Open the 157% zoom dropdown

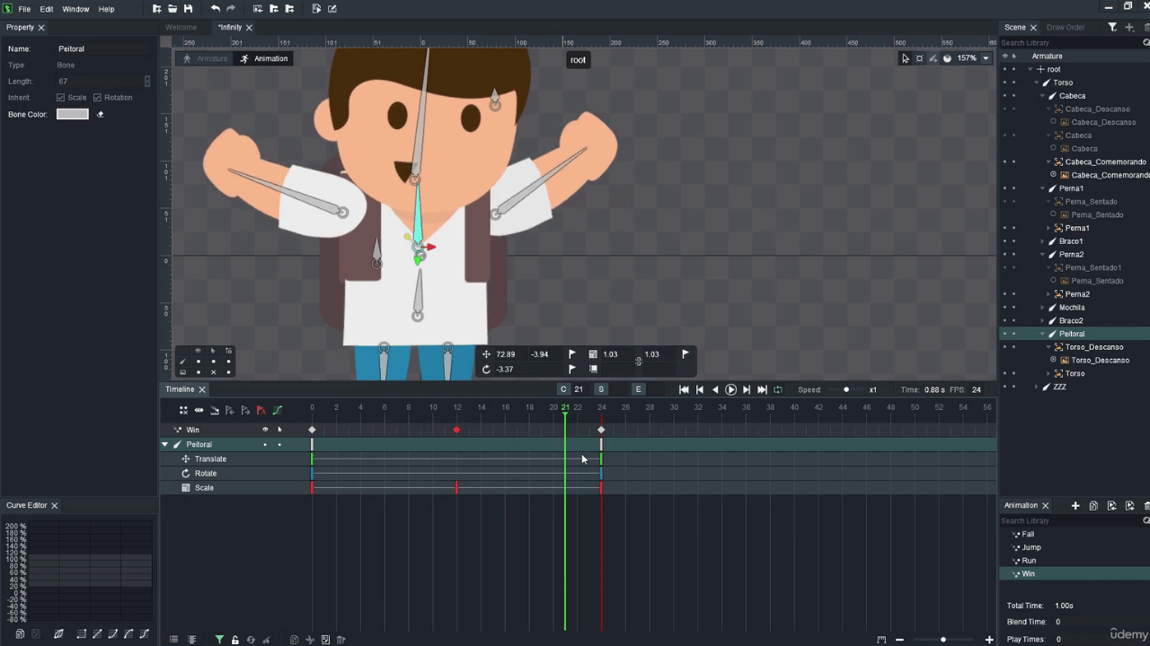[x=986, y=58]
